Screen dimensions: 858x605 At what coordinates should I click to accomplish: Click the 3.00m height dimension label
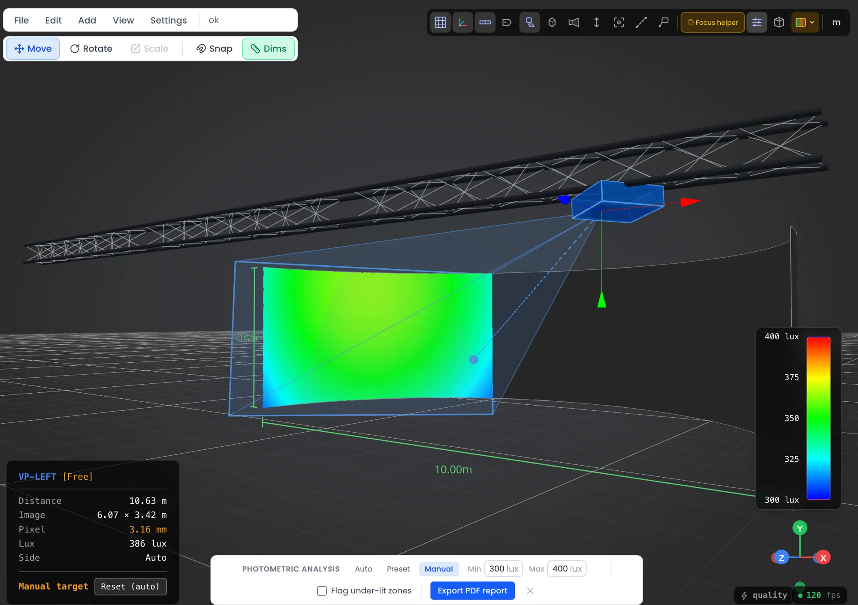coord(245,337)
